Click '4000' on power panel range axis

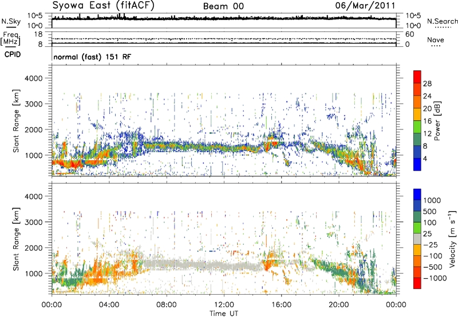pyautogui.click(x=33, y=78)
